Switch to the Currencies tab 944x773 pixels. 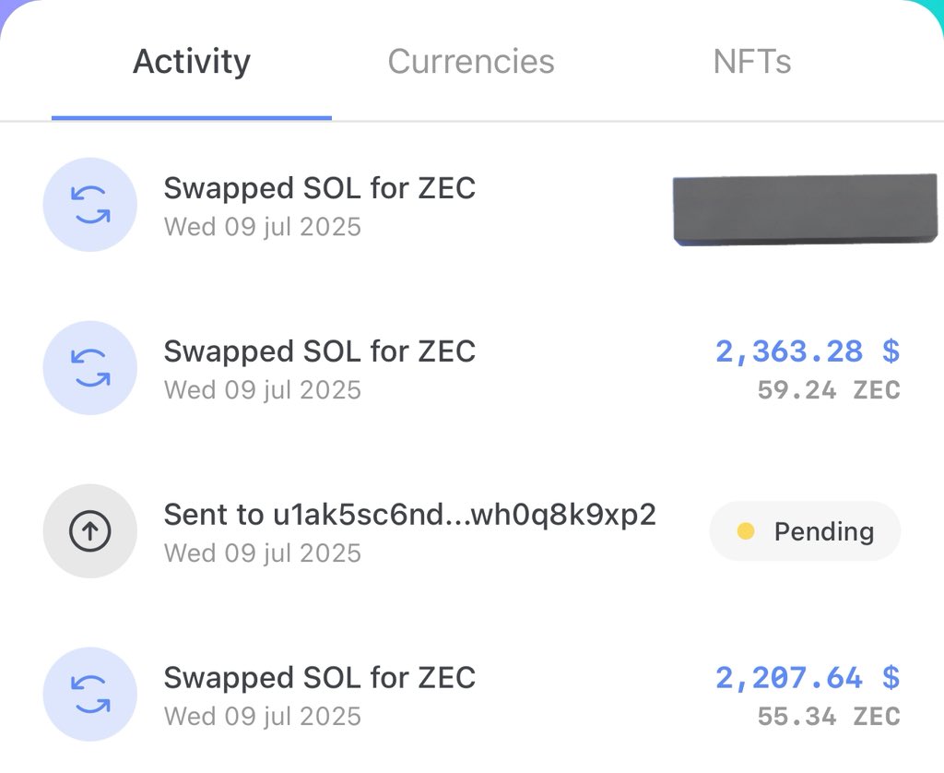[471, 62]
